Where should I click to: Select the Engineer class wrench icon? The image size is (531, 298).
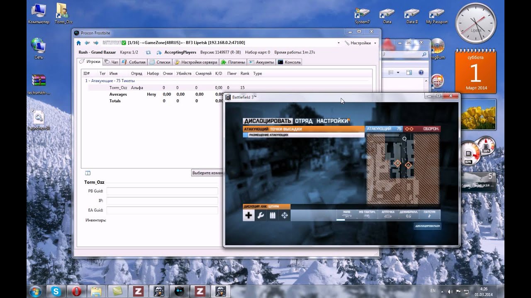coord(261,215)
